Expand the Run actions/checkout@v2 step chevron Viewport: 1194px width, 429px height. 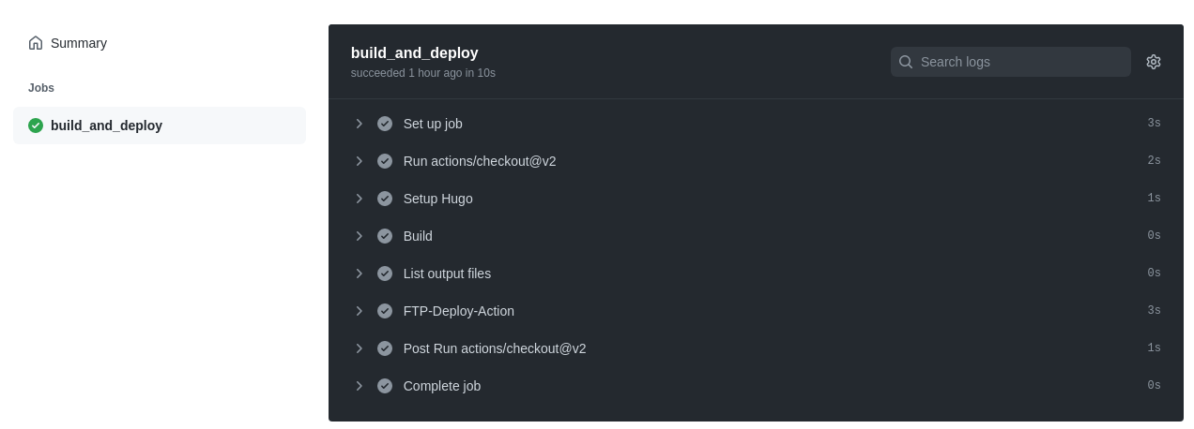click(x=359, y=161)
